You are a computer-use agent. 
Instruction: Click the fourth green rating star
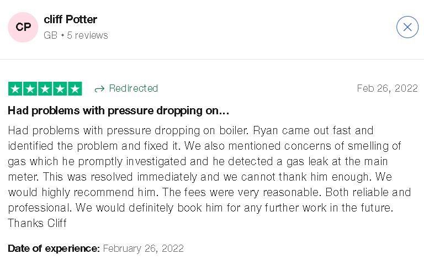[x=60, y=89]
